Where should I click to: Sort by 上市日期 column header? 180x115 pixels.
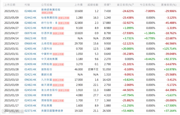click(x=10, y=5)
